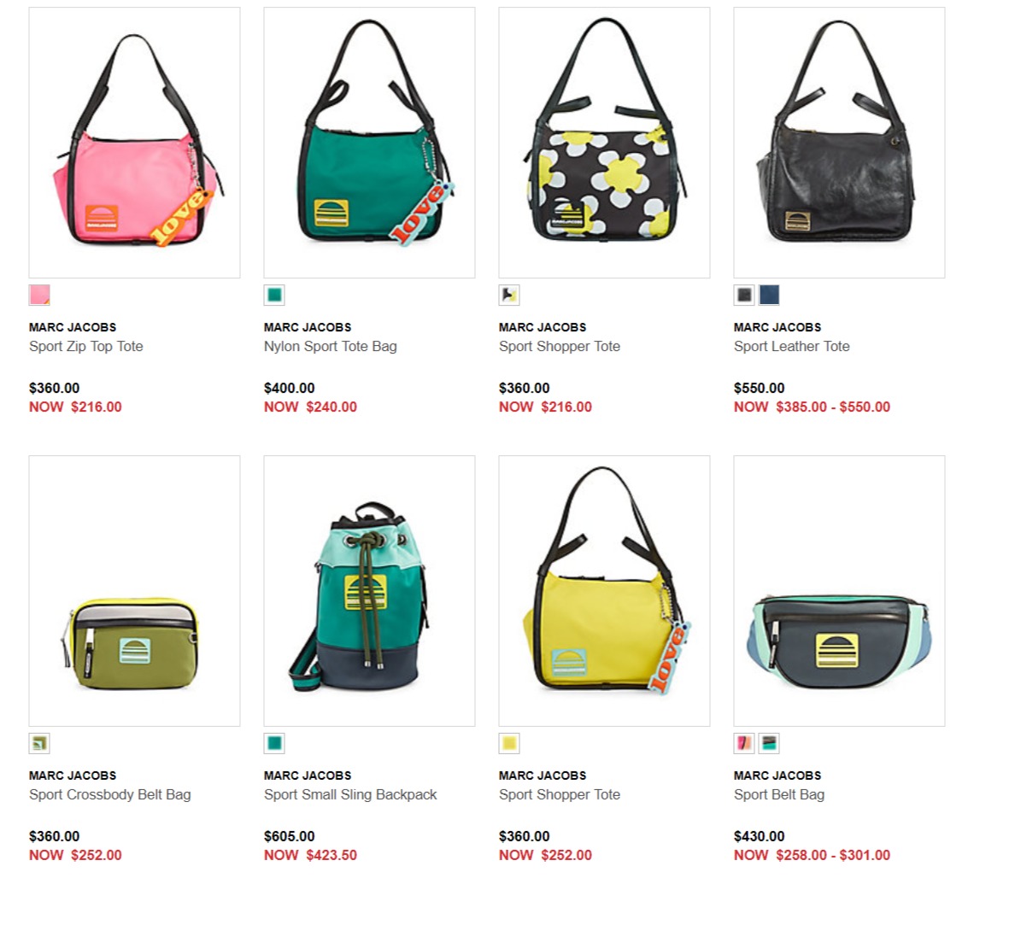Screen dimensions: 1015x925
Task: Click the Sport Crossbody Belt Bag title link
Action: 110,795
